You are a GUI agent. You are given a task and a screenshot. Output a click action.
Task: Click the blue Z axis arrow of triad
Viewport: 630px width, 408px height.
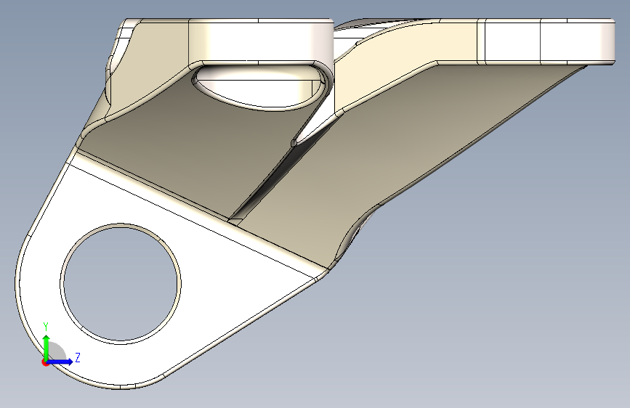[x=60, y=362]
